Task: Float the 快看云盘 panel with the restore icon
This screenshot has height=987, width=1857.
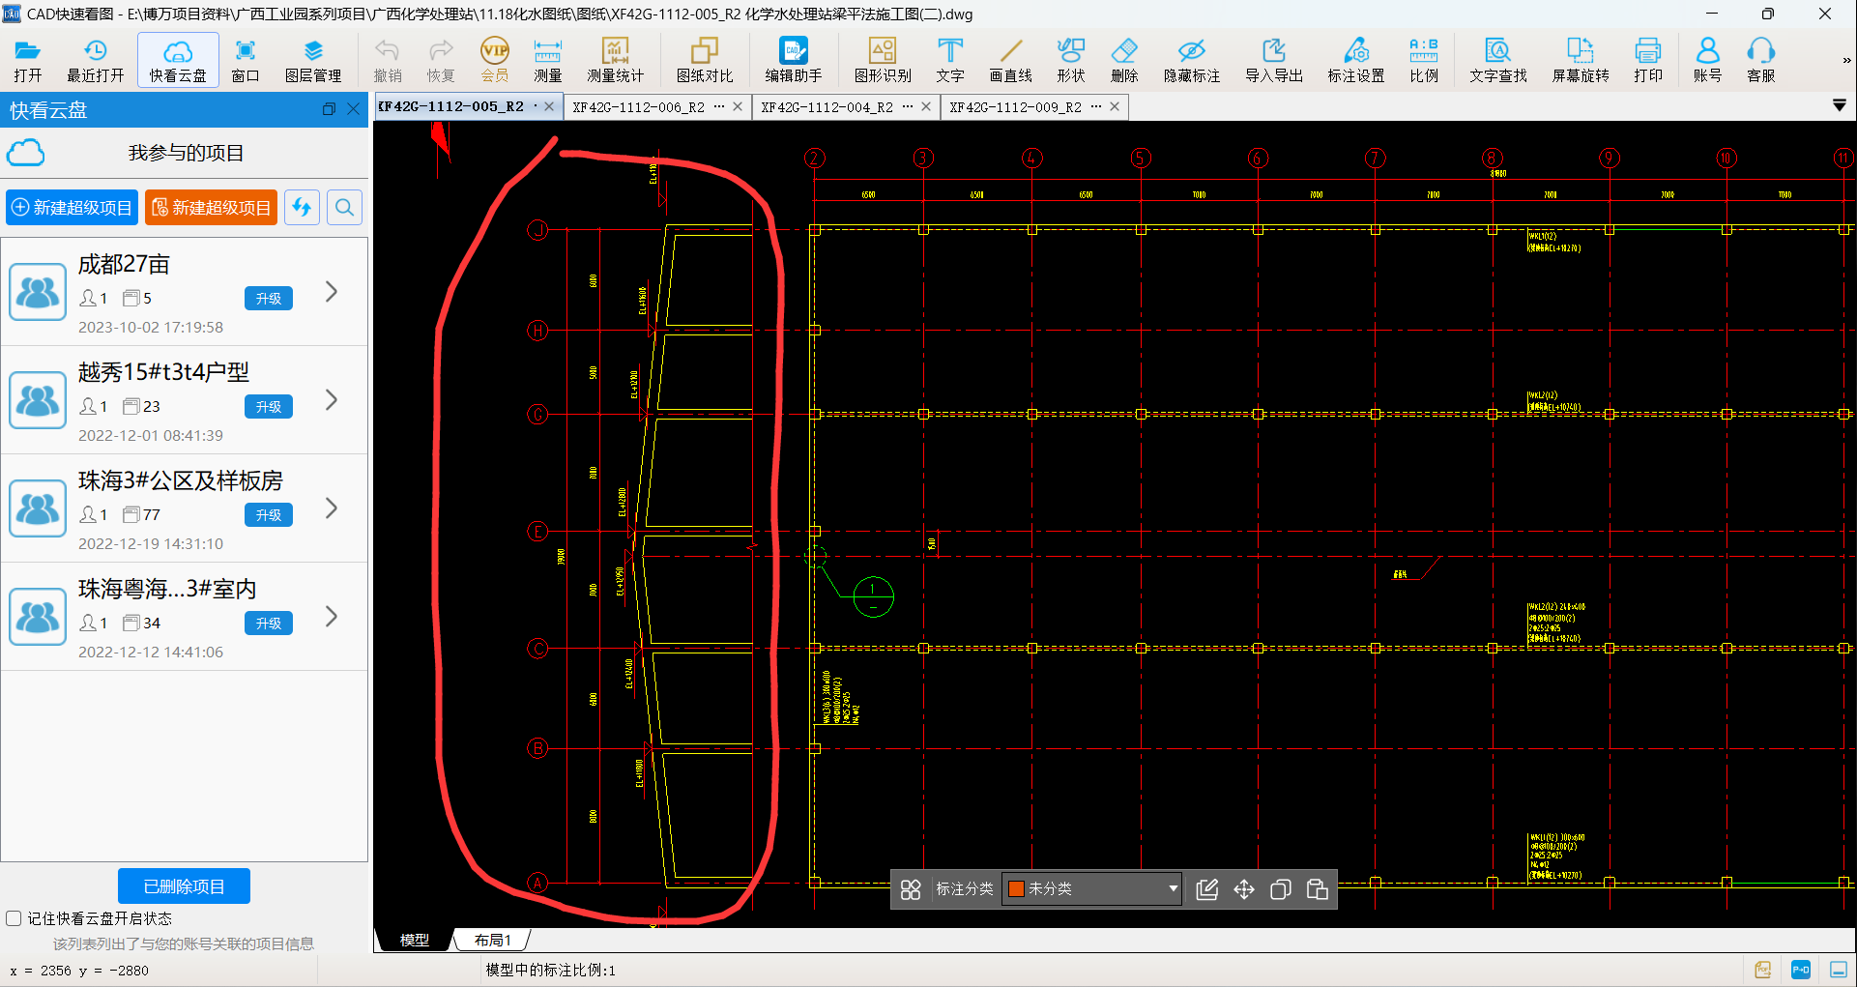Action: coord(329,109)
